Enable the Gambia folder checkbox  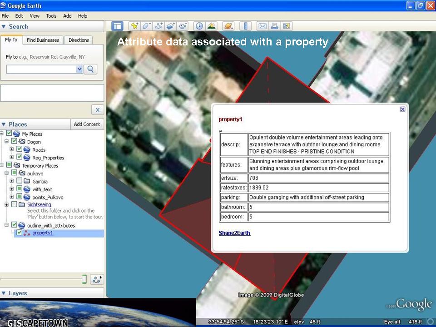point(19,181)
